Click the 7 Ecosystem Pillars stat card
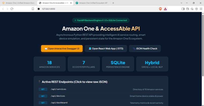This screenshot has width=204, height=106. pos(84,64)
